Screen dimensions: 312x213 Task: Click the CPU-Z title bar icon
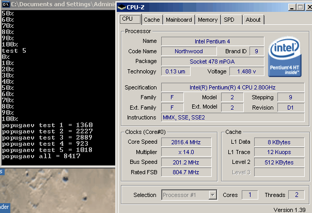[x=121, y=7]
